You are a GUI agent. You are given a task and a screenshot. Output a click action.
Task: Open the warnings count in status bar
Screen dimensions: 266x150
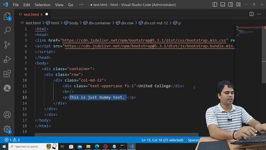tap(17, 140)
